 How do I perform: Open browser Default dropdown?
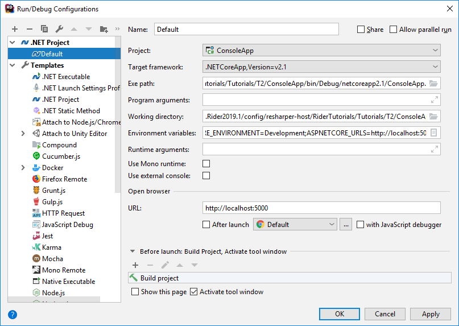click(x=295, y=224)
